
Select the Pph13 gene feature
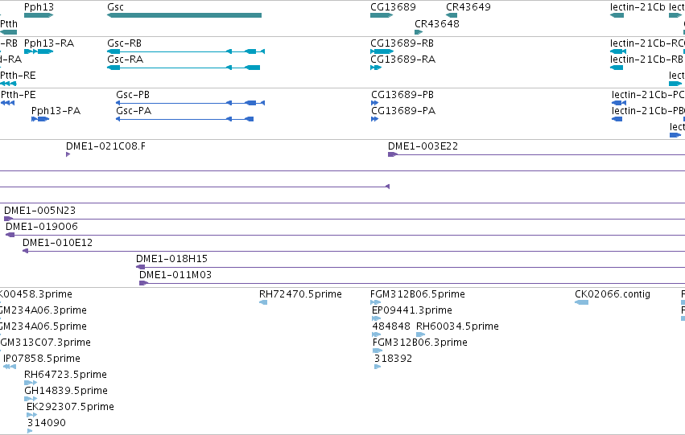39,15
